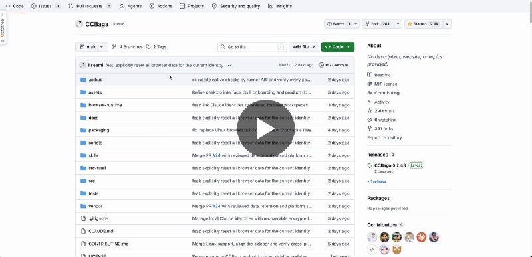The image size is (532, 257).
Task: Open the tests folder
Action: pyautogui.click(x=93, y=193)
